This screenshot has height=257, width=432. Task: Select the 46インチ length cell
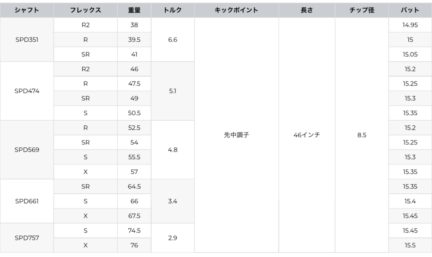pyautogui.click(x=307, y=135)
